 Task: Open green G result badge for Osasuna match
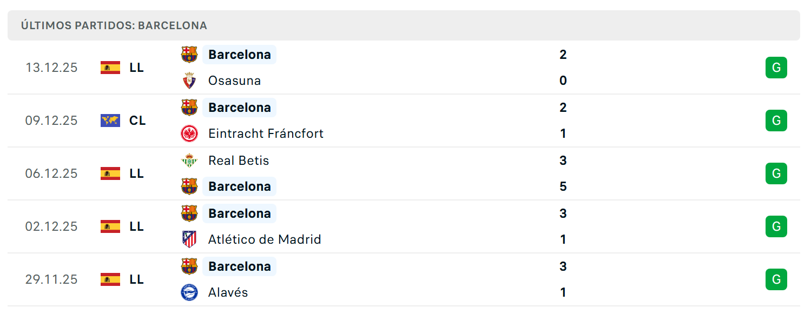[x=776, y=68]
